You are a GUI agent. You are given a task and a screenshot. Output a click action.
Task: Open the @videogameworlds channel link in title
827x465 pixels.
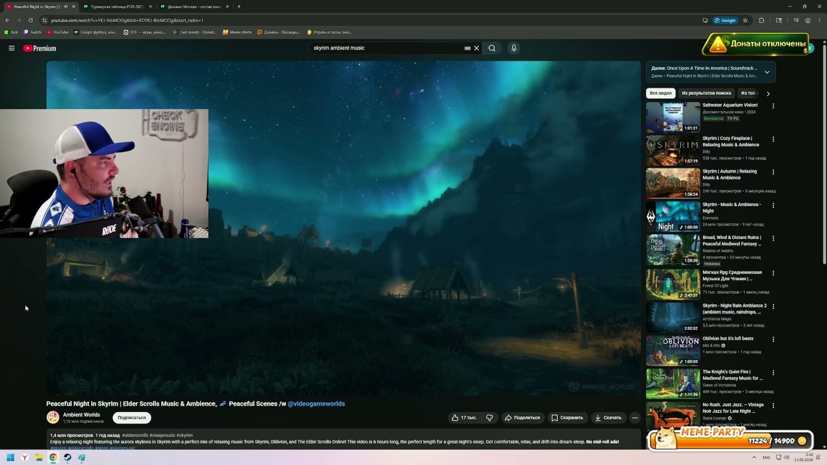pyautogui.click(x=316, y=404)
